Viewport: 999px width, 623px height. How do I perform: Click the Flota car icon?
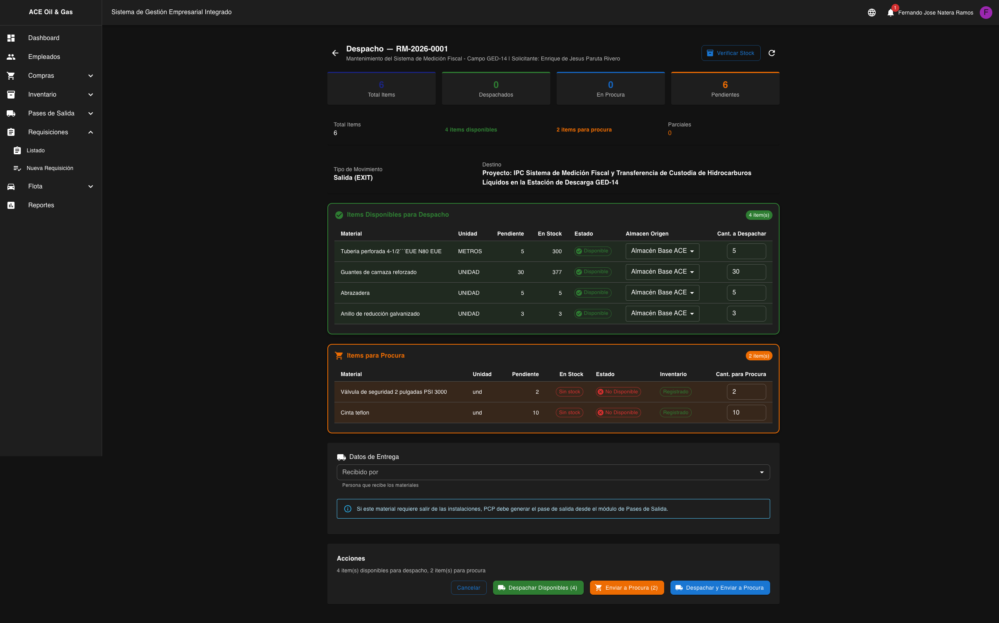pyautogui.click(x=11, y=186)
